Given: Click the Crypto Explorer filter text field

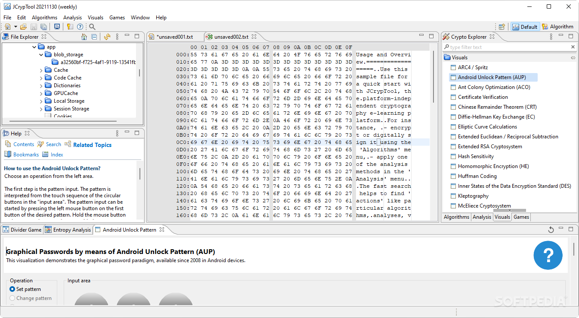Looking at the screenshot, I should click(x=506, y=47).
